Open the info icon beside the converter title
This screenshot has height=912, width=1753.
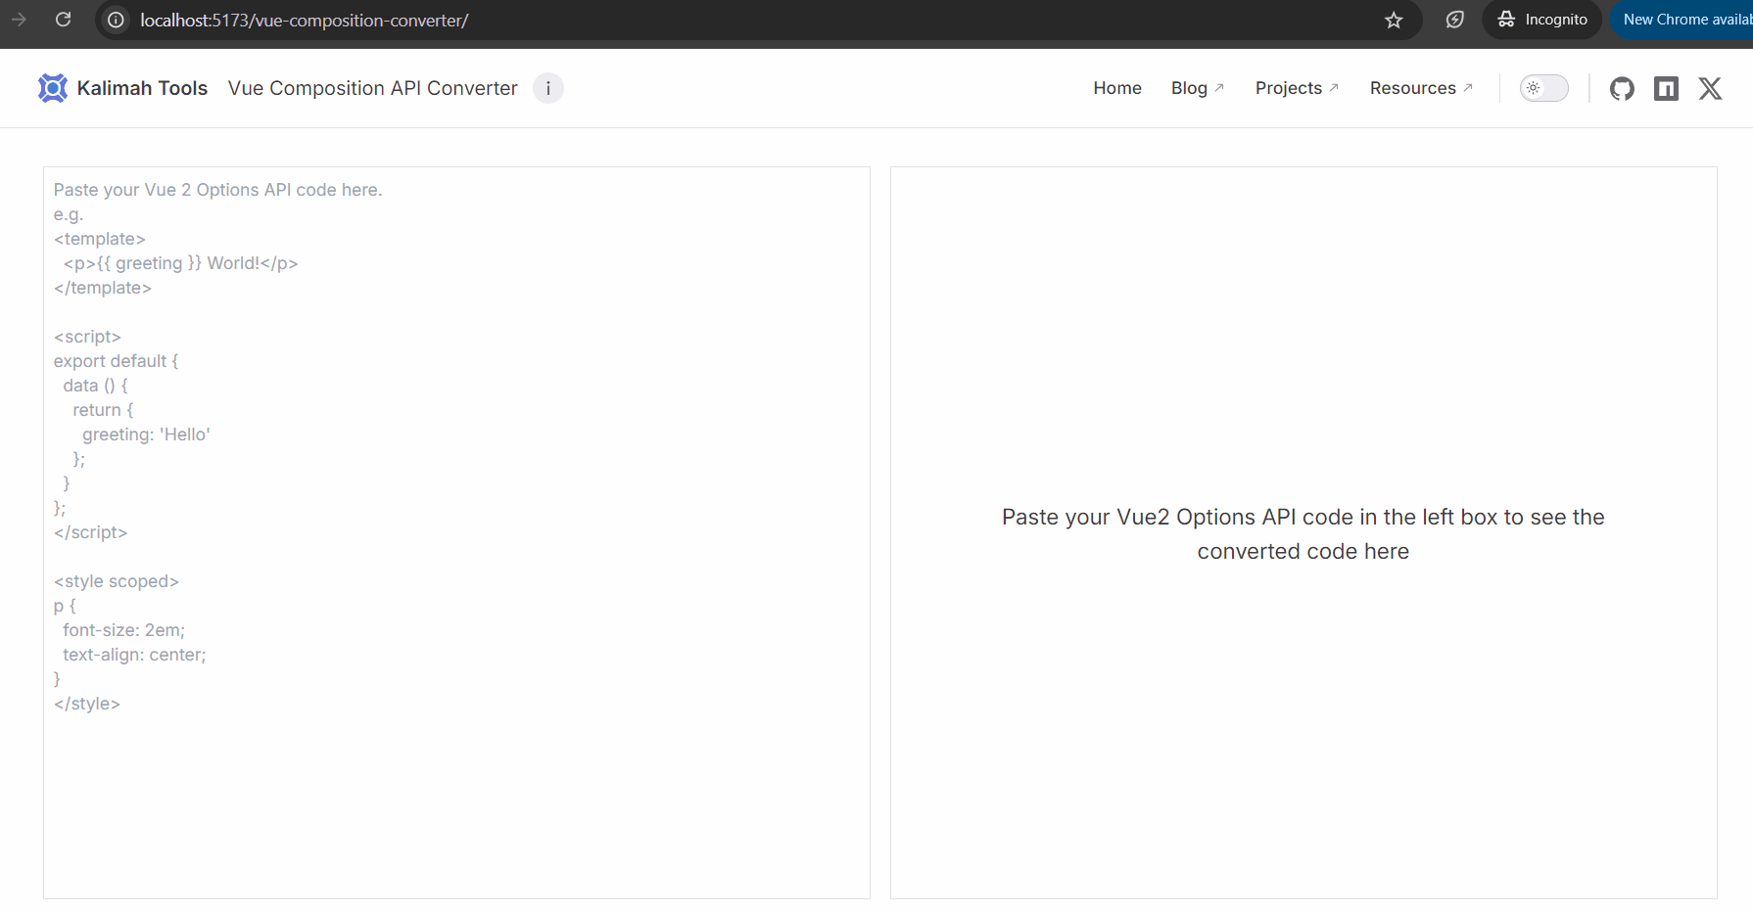548,88
